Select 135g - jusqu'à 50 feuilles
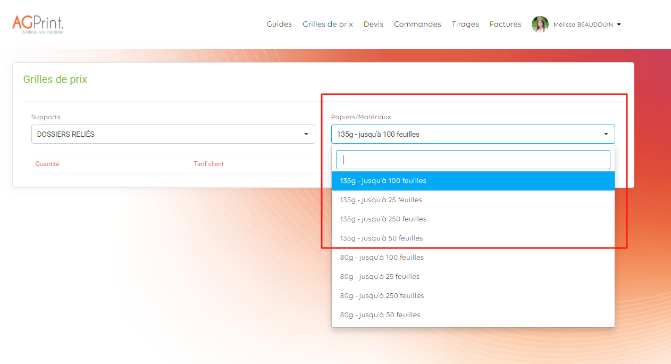 [x=381, y=238]
